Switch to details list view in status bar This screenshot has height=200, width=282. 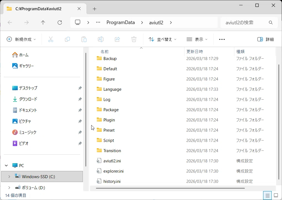267,196
